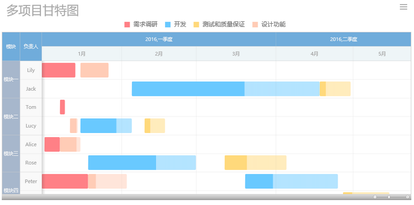
Task: Click Jack's yellow testing task bar
Action: pos(335,89)
